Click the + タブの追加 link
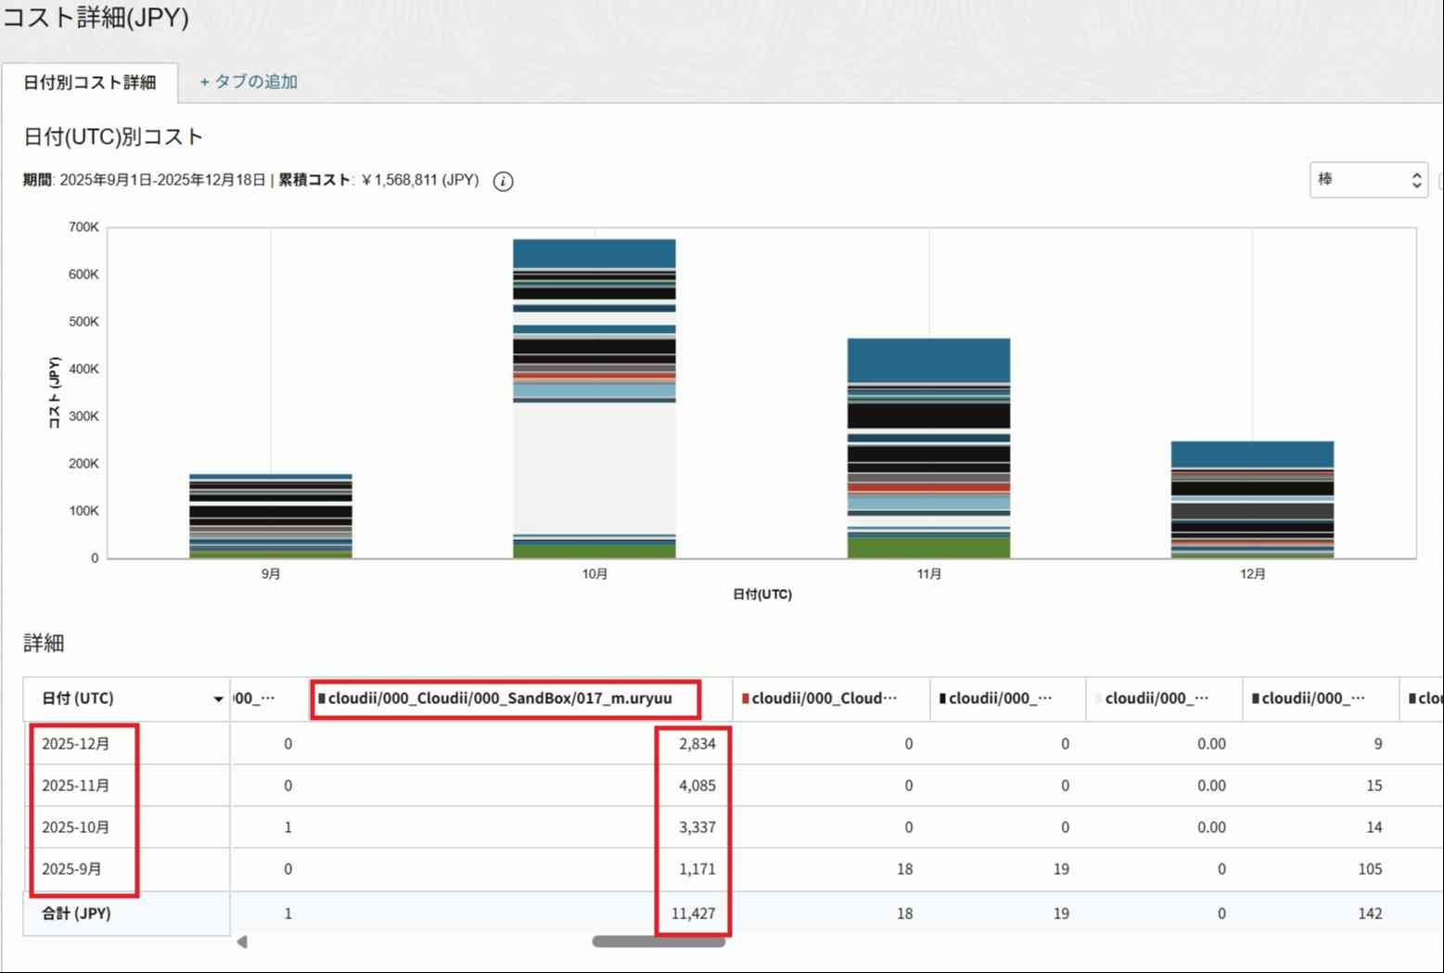Viewport: 1444px width, 973px height. coord(249,82)
